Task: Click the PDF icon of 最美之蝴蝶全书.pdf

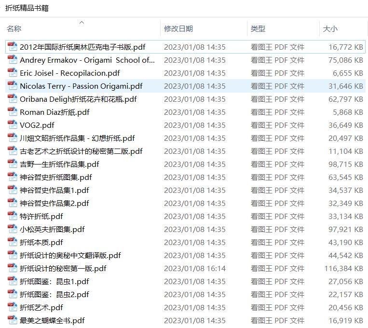Action: [x=12, y=320]
